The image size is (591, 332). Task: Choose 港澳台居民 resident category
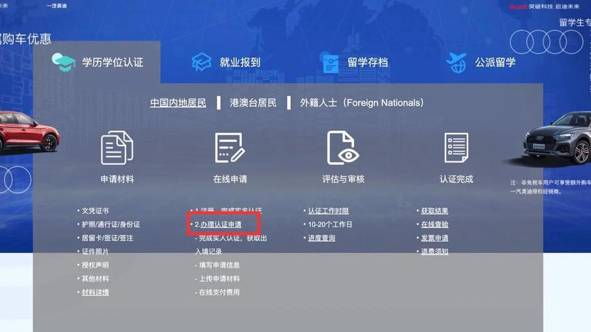(x=253, y=103)
